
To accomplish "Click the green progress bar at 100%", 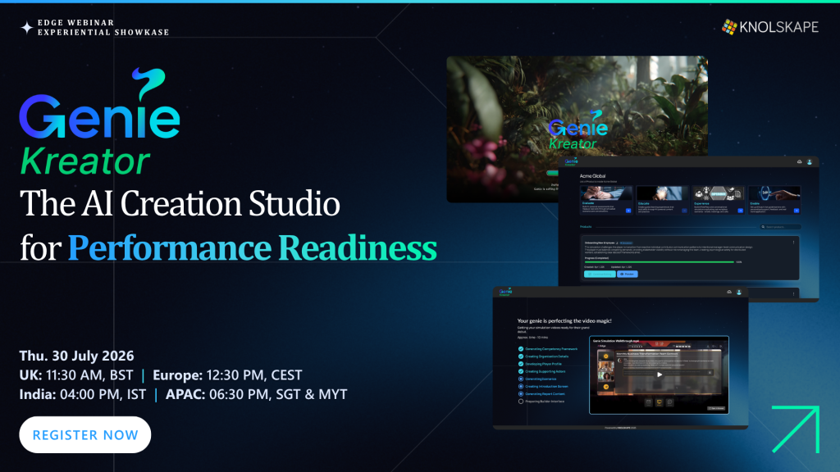I will [659, 261].
